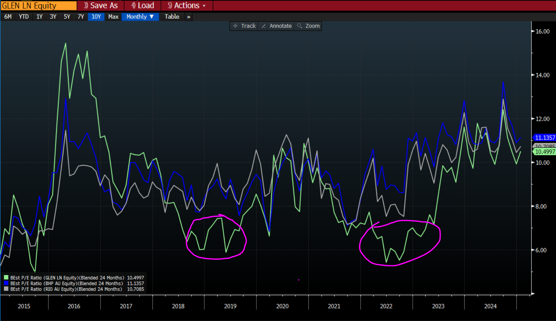Click the gray RIO legend swatch
This screenshot has width=556, height=321.
tap(6, 289)
